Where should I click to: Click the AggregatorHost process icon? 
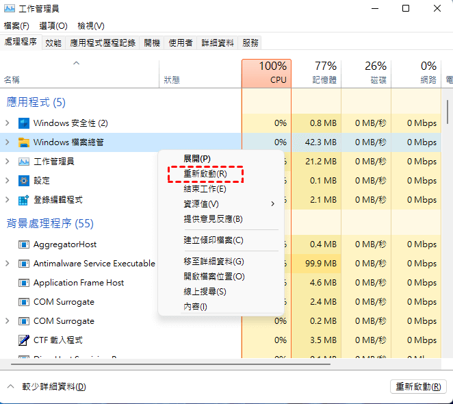(x=24, y=244)
